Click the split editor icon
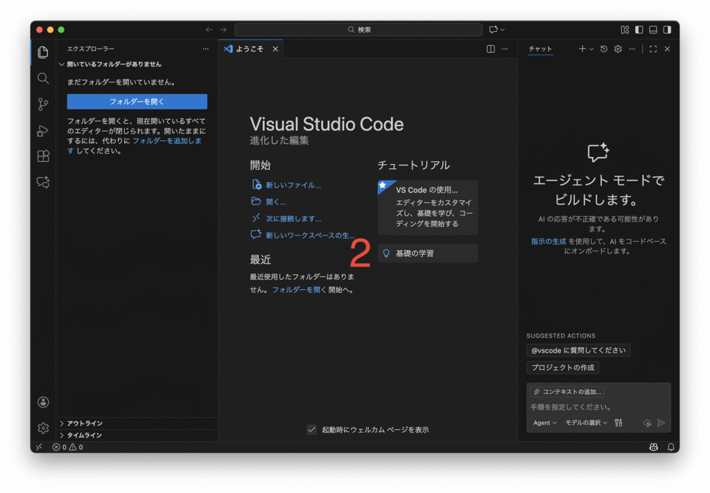The image size is (710, 493). click(491, 49)
